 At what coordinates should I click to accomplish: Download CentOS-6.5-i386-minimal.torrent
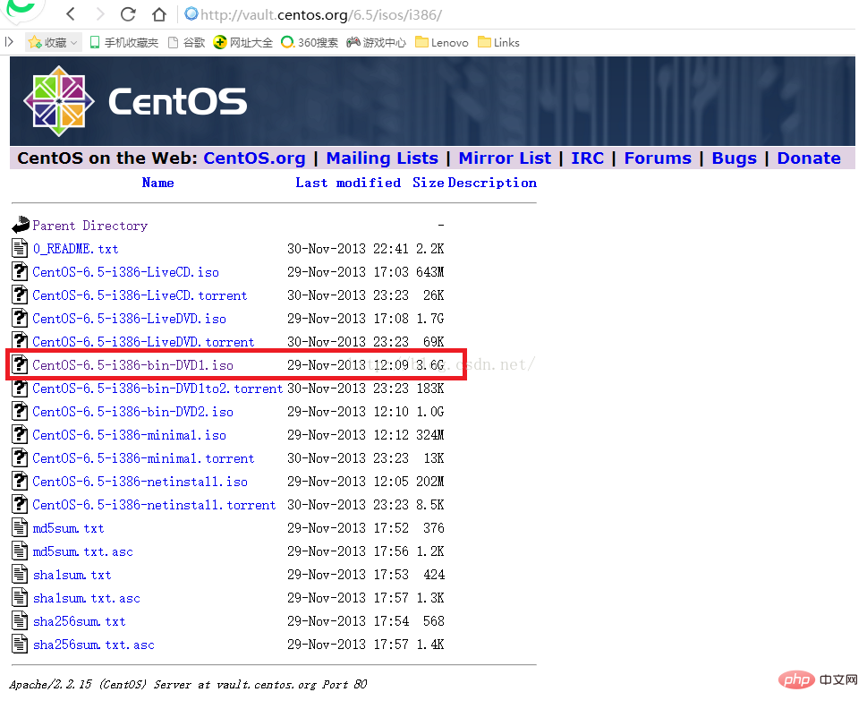(143, 458)
